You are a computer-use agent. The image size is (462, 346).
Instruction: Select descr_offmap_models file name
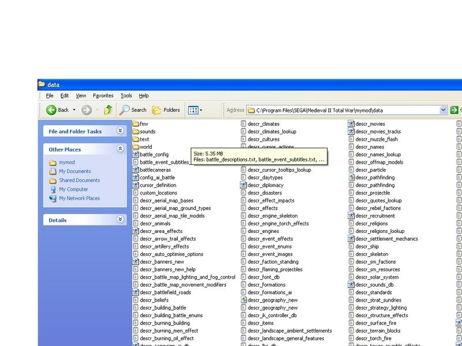(379, 162)
